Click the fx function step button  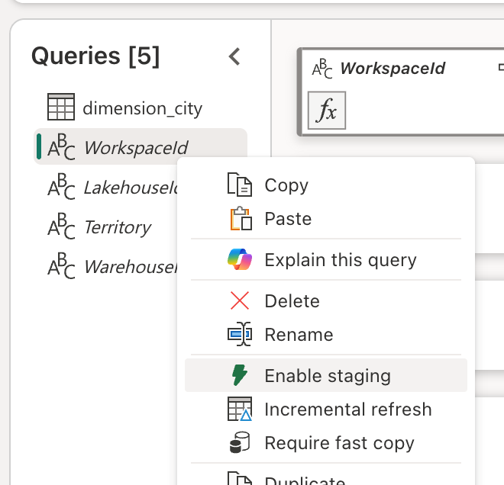(327, 111)
